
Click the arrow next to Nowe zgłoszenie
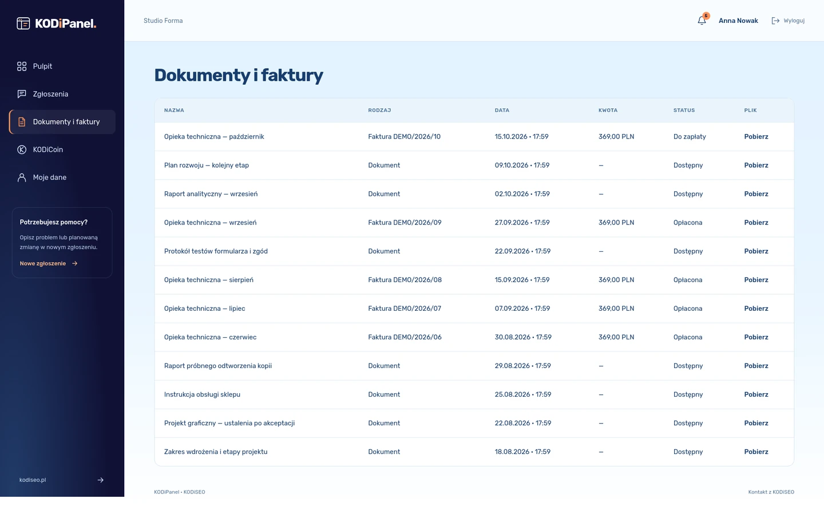(75, 264)
